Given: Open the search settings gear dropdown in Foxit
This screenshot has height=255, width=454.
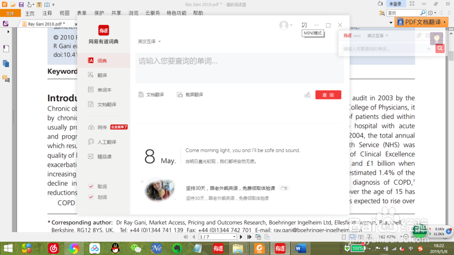Looking at the screenshot, I should 432,13.
